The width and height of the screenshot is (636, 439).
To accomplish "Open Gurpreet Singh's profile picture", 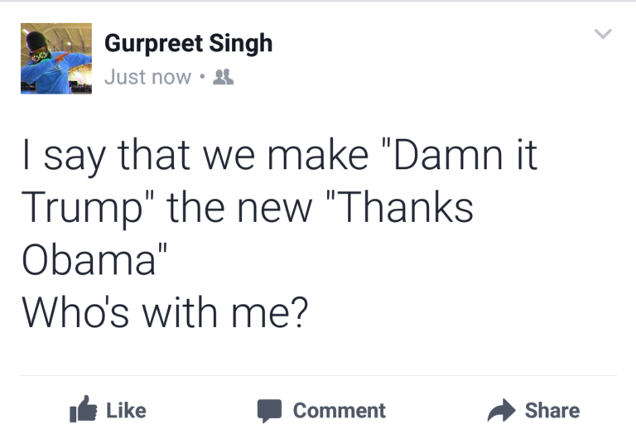I will pyautogui.click(x=55, y=58).
